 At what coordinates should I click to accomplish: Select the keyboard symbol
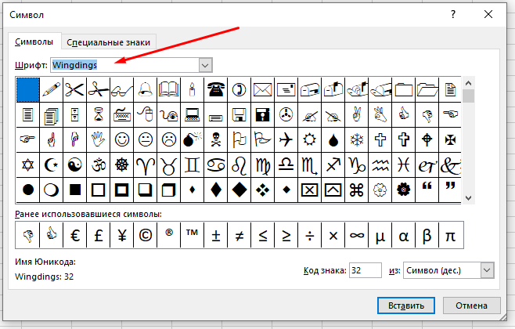[x=122, y=114]
